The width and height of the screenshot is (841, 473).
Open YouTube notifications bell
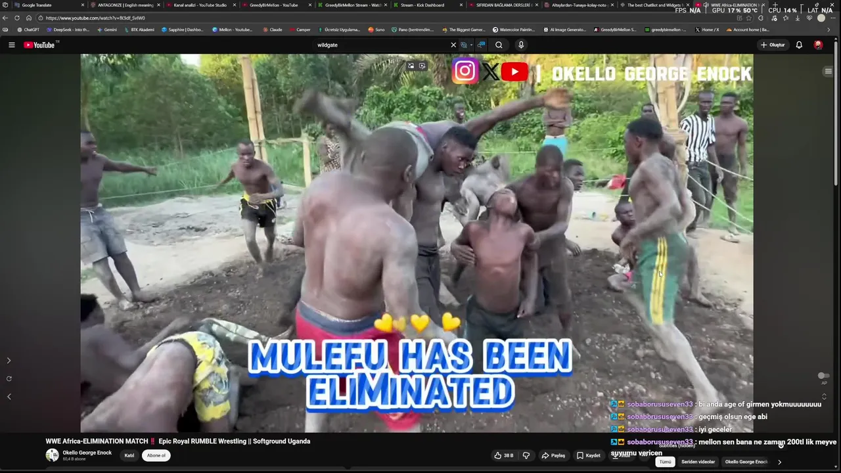(799, 45)
